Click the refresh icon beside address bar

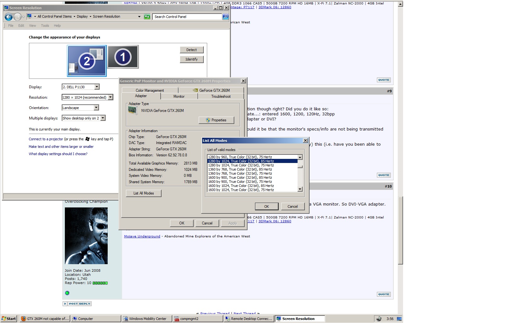pyautogui.click(x=147, y=17)
